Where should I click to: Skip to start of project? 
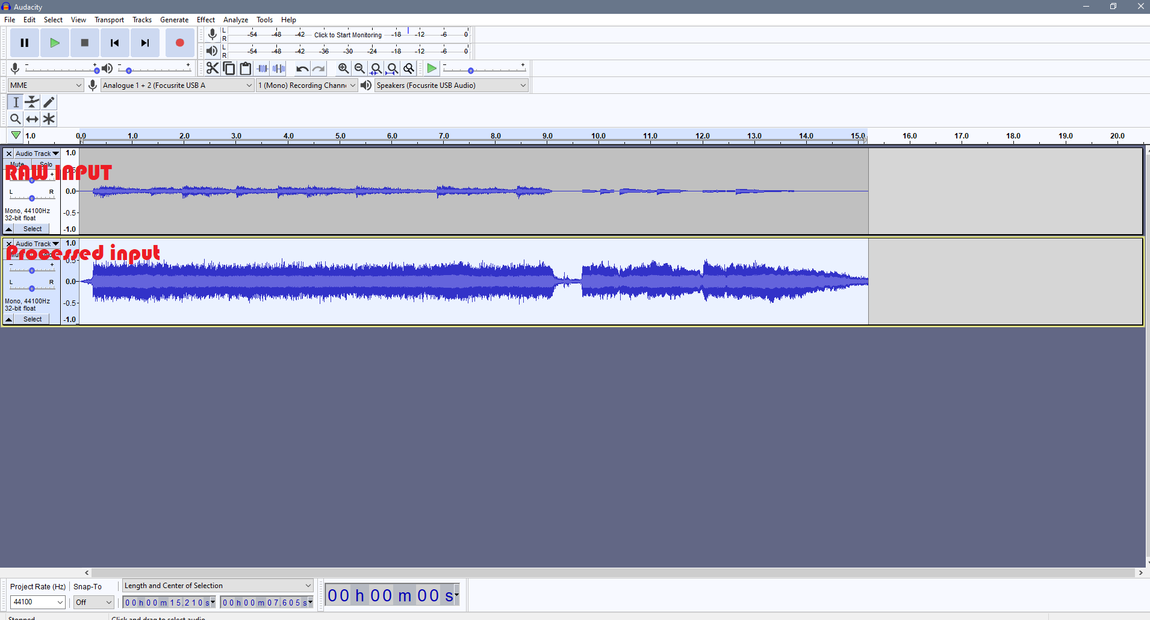[x=115, y=43]
